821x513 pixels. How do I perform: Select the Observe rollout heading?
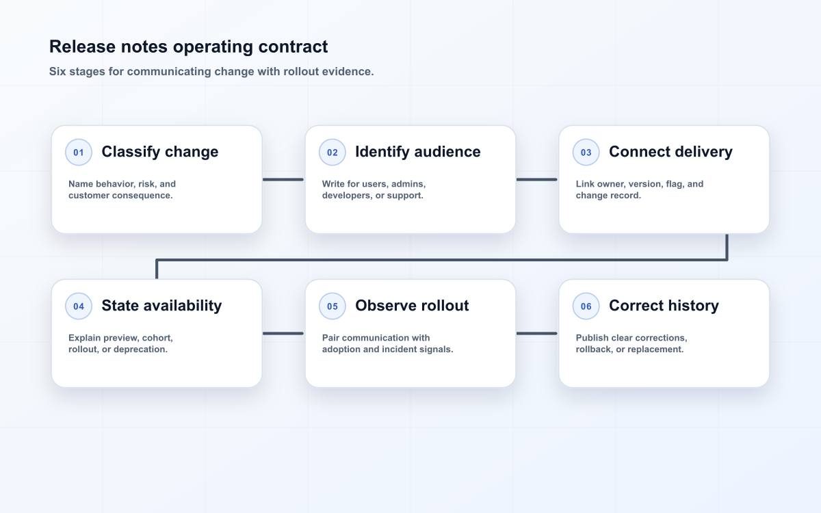pyautogui.click(x=412, y=306)
